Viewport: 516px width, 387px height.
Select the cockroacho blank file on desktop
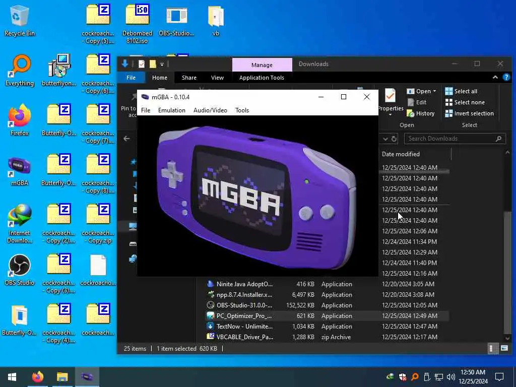click(x=98, y=270)
